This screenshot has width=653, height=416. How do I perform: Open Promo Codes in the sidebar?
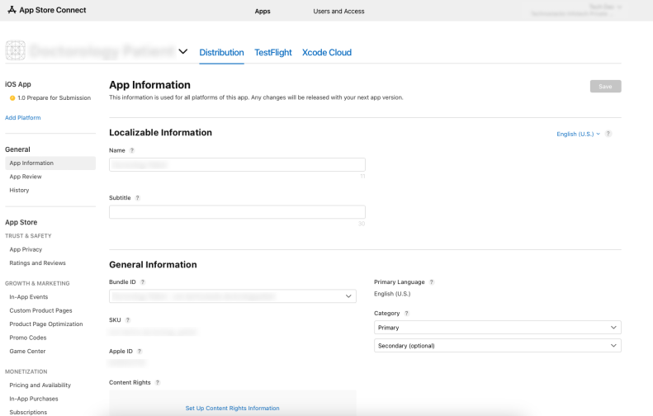[x=28, y=338]
